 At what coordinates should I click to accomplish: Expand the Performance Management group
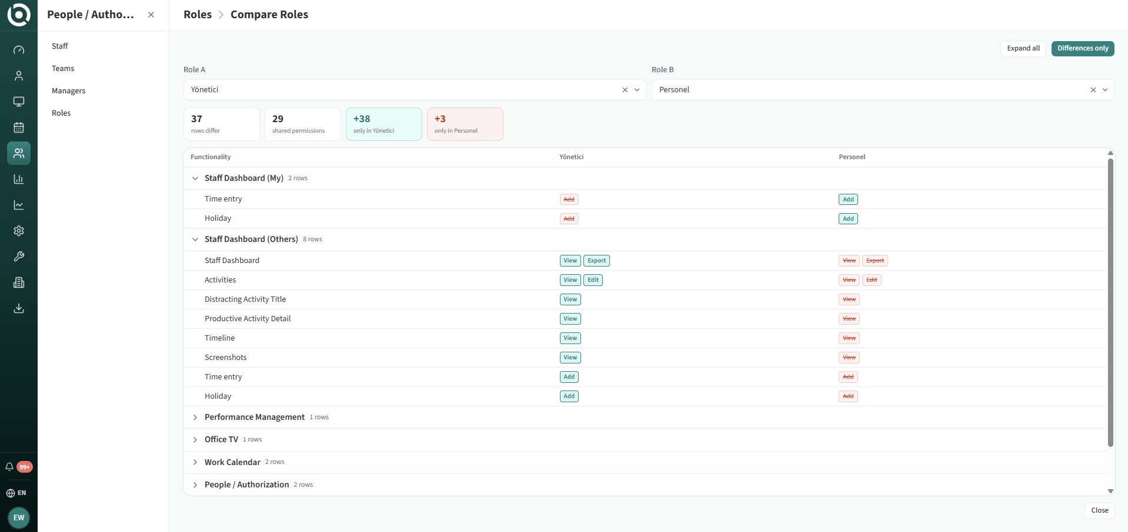coord(195,417)
